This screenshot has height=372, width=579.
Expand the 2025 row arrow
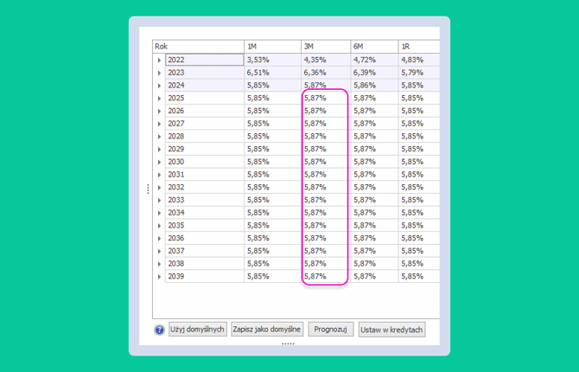point(159,99)
